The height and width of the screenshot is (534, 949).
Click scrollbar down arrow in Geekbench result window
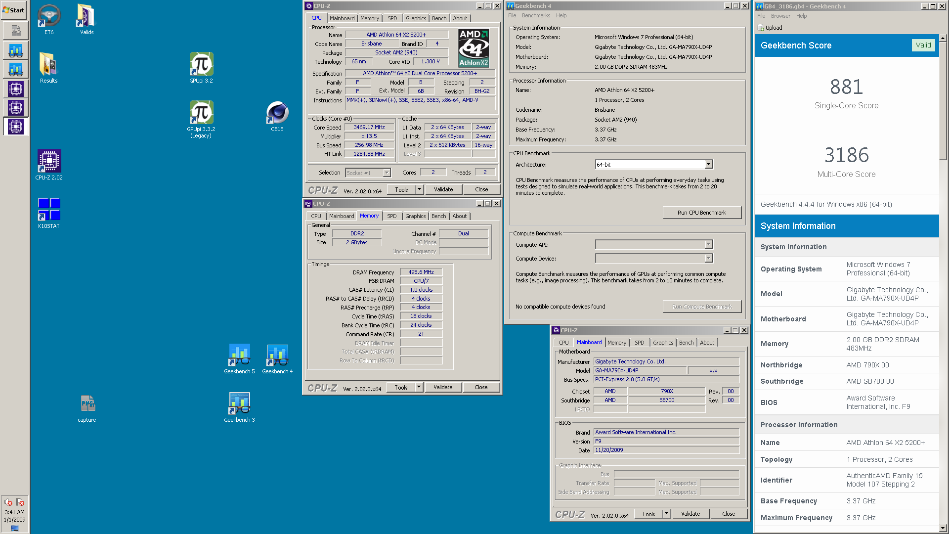[943, 528]
